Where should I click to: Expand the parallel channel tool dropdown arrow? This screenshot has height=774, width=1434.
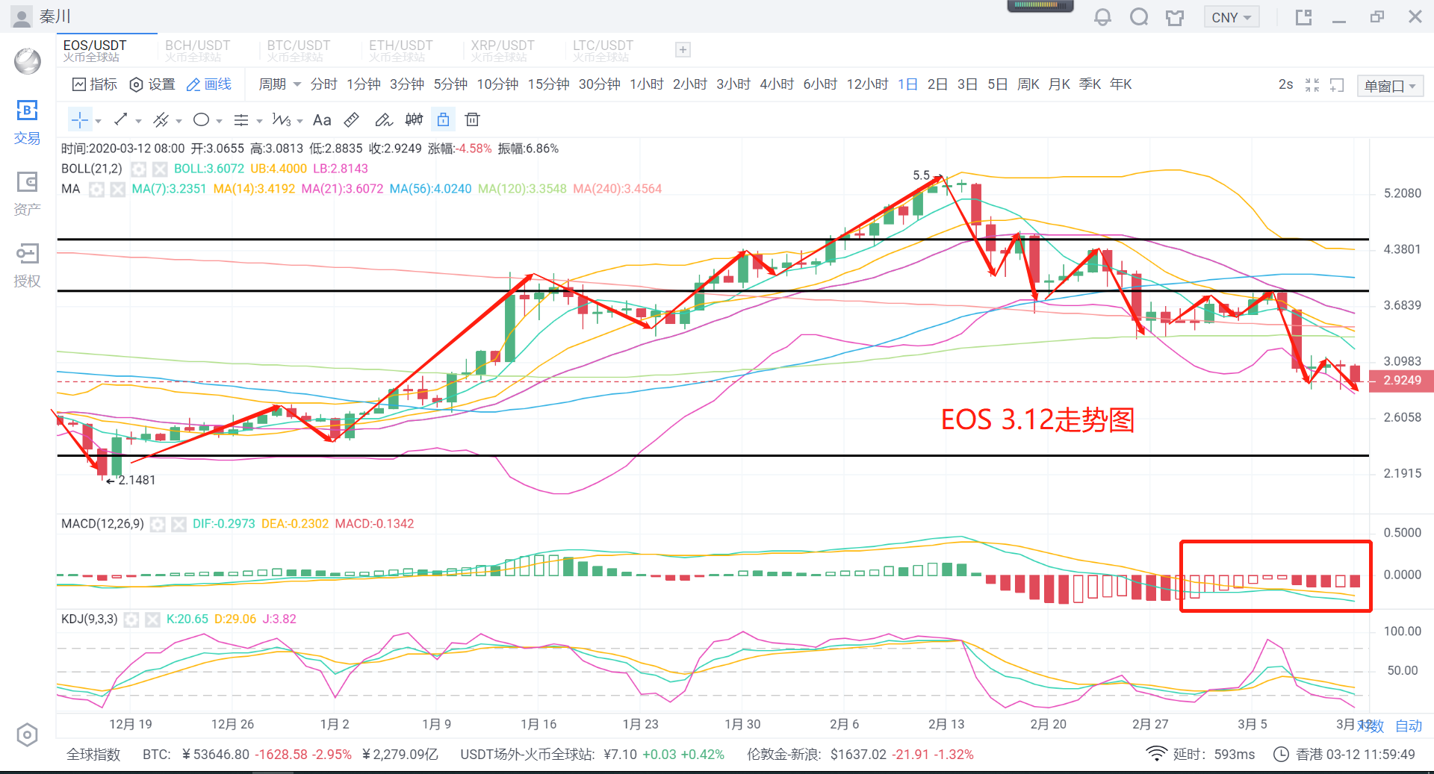[179, 121]
